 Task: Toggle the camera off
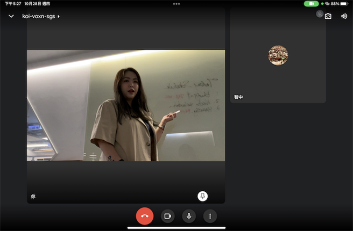point(168,216)
